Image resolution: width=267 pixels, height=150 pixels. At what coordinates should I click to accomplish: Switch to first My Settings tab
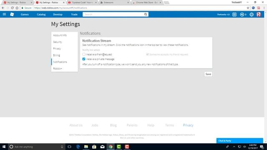click(x=18, y=2)
